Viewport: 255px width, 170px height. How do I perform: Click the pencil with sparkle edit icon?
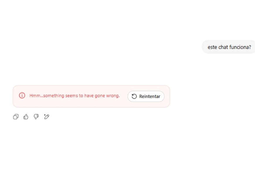click(x=46, y=117)
